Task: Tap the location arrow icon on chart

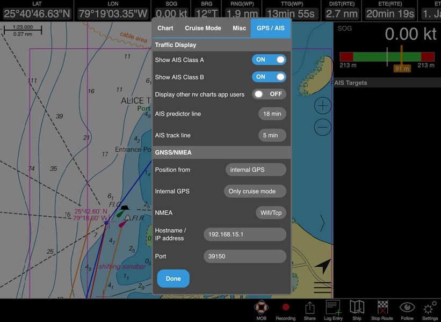Action: tap(323, 266)
